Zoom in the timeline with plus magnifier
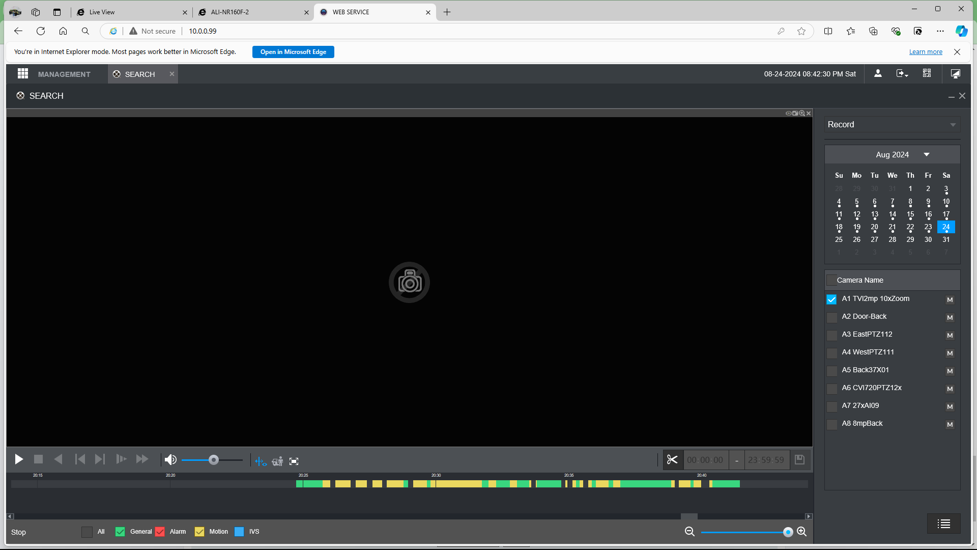The image size is (977, 550). point(801,532)
